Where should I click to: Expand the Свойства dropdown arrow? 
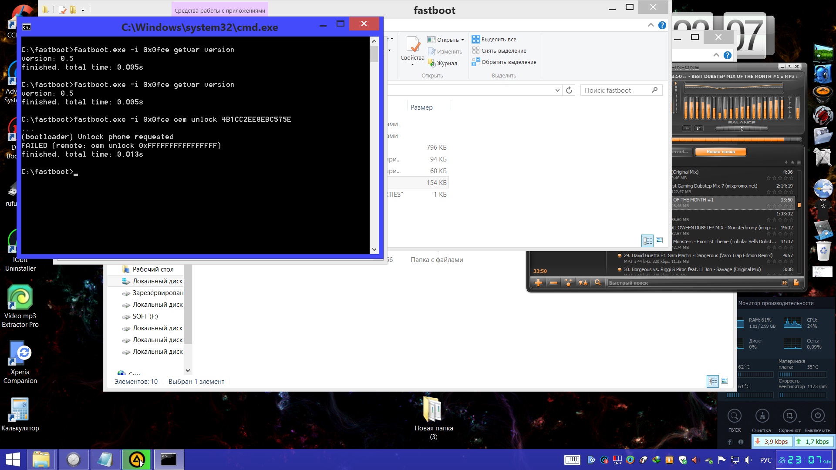412,65
